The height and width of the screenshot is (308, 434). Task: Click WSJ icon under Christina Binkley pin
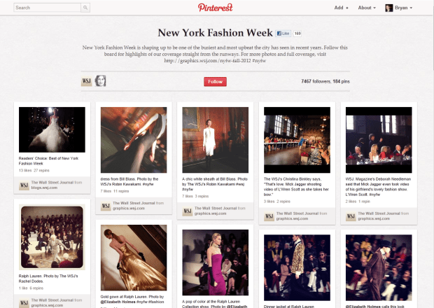[269, 216]
